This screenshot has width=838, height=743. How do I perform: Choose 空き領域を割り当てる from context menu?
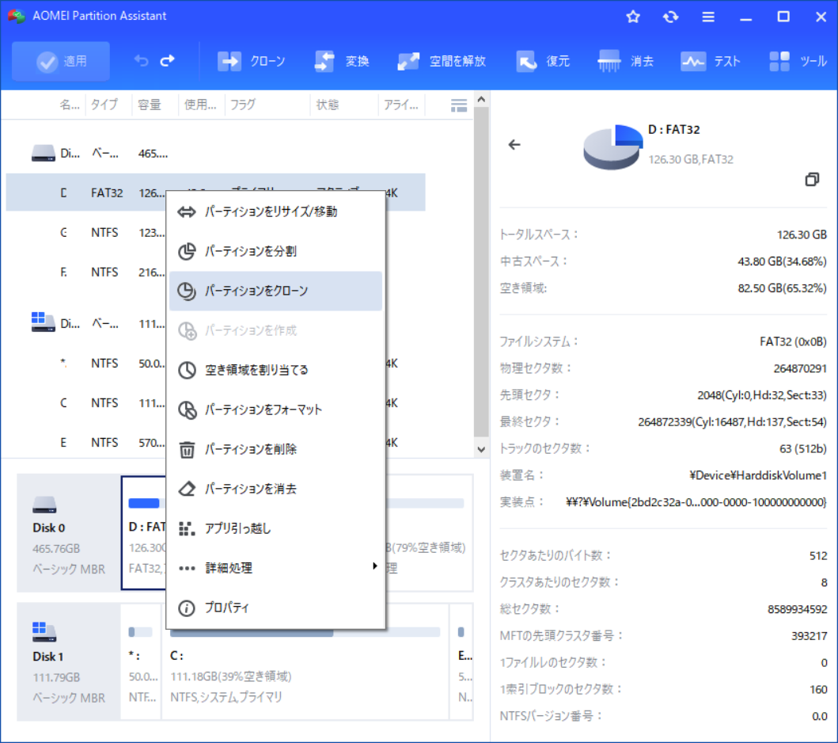tap(275, 370)
